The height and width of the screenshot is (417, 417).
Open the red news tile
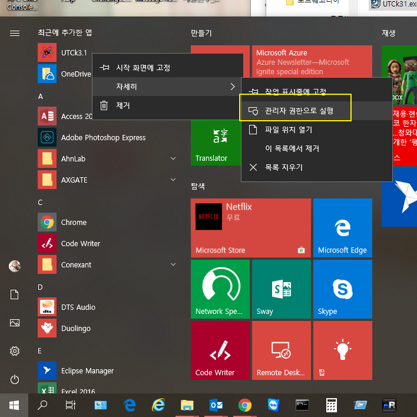pos(405,136)
